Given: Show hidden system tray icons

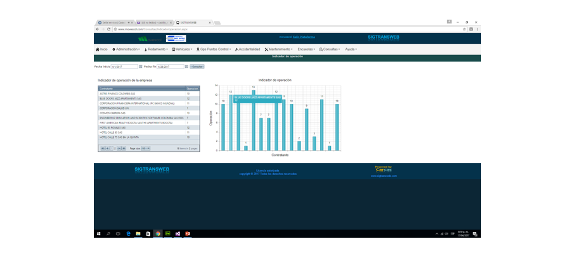Looking at the screenshot, I should (437, 234).
